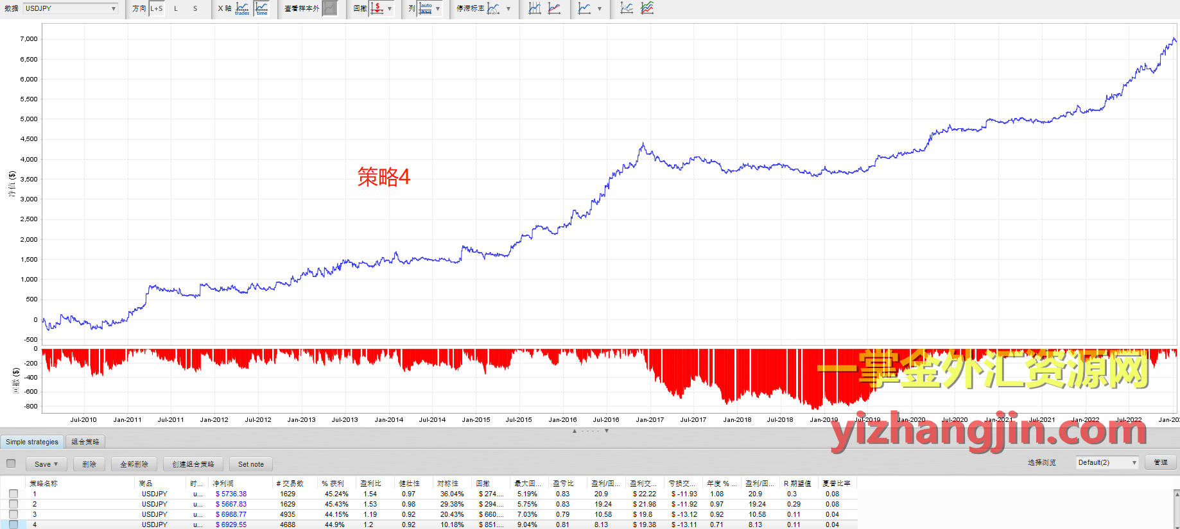Click the drawdown dollar-sign chart icon in toolbar
Screen dimensions: 1180x529
pos(377,8)
